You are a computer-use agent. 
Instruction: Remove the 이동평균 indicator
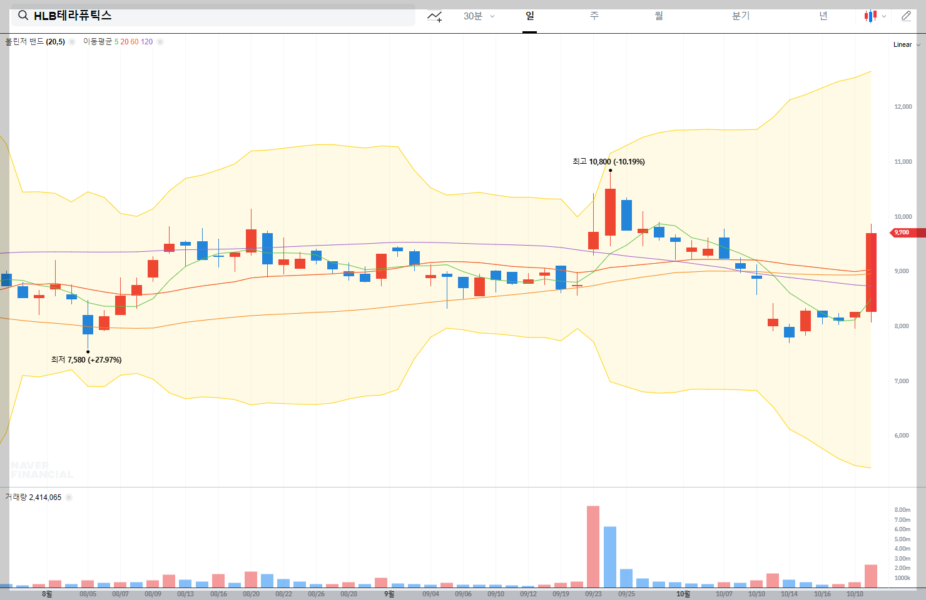(160, 42)
